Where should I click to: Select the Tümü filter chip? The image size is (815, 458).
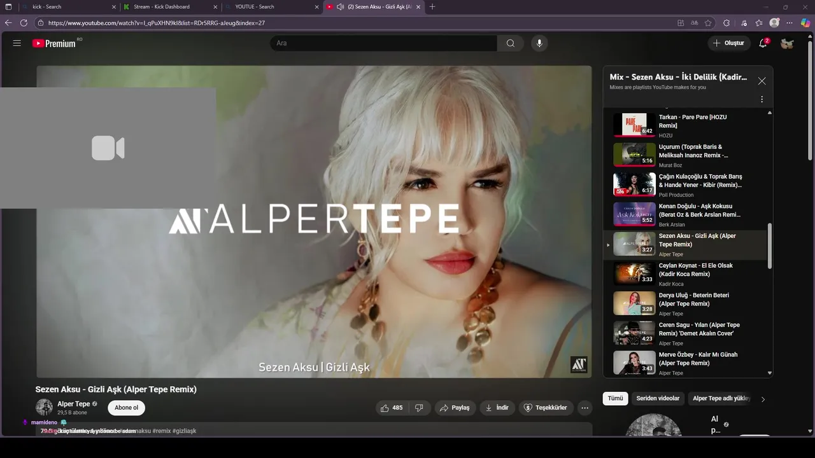615,398
